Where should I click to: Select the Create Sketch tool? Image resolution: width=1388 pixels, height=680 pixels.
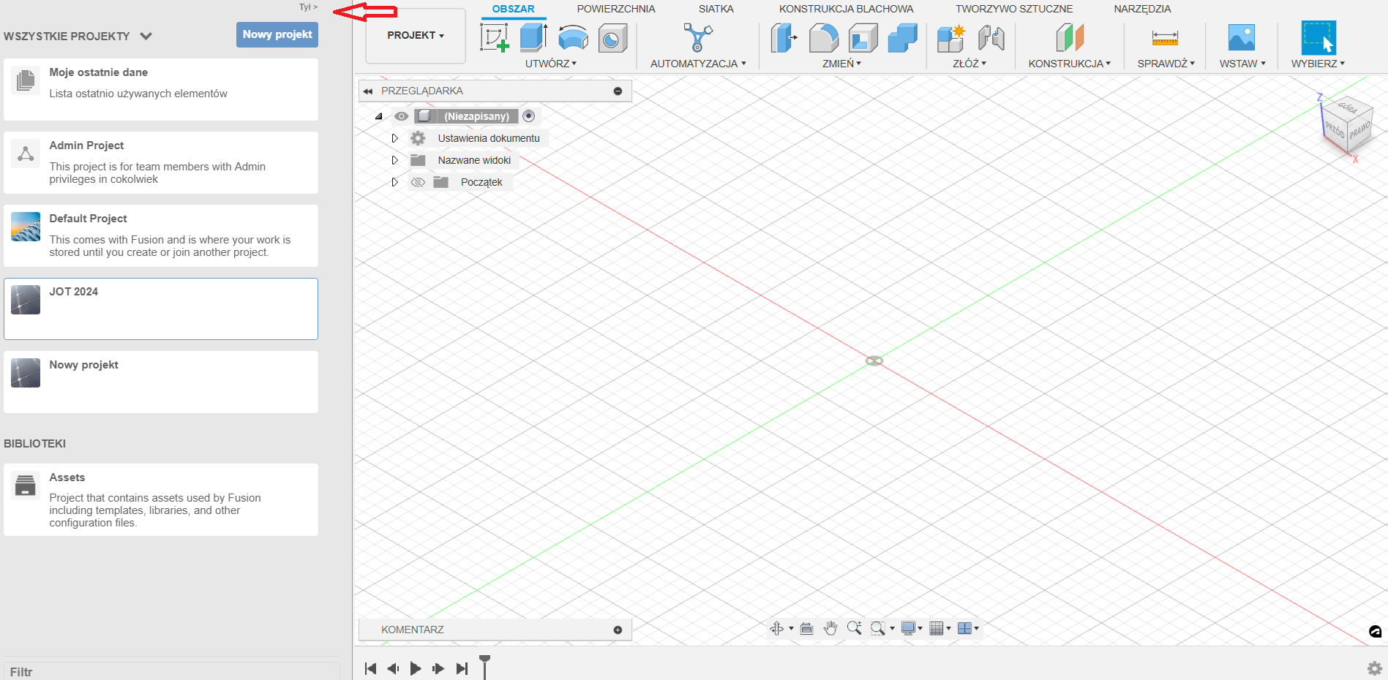coord(495,37)
